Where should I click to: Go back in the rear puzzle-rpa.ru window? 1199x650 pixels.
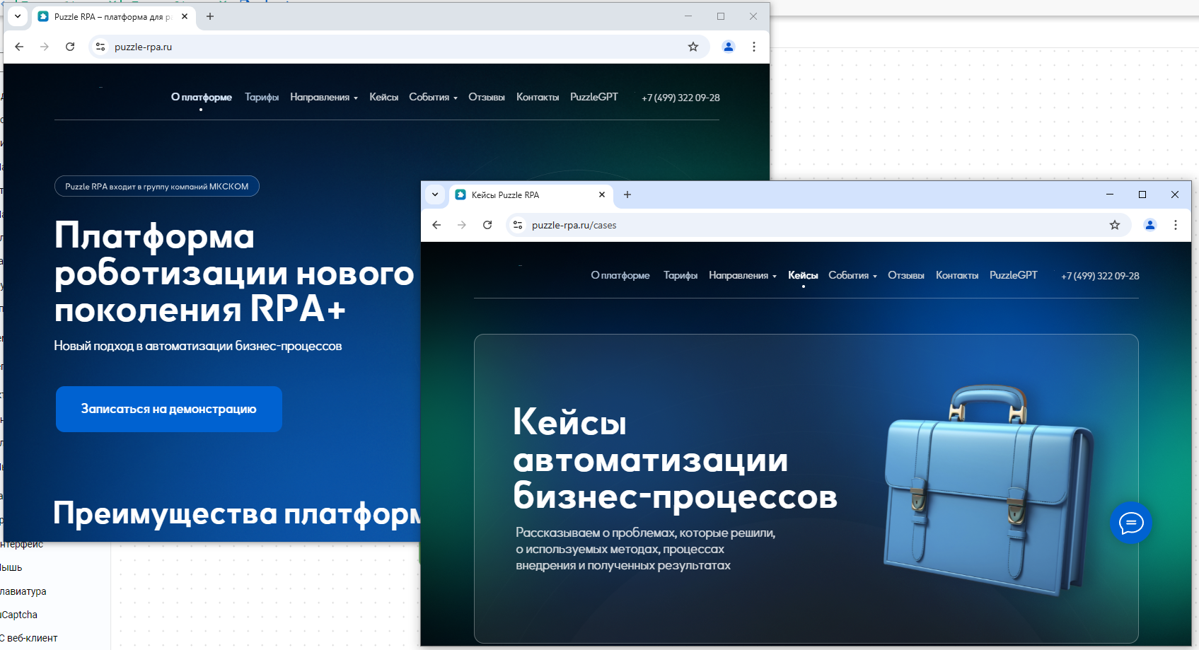pyautogui.click(x=19, y=47)
